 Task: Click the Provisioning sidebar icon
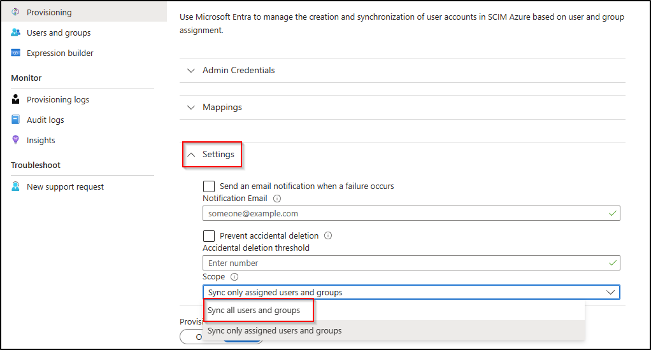[16, 12]
